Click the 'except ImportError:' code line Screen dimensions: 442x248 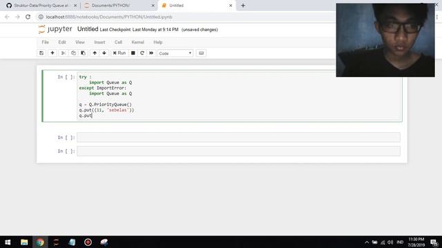103,87
